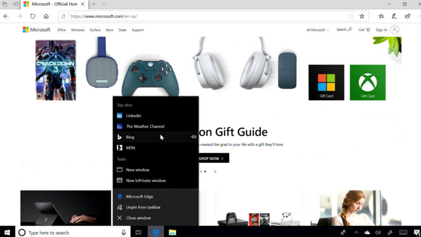Open the touch keyboard tray icon
421x237 pixels.
click(x=403, y=233)
